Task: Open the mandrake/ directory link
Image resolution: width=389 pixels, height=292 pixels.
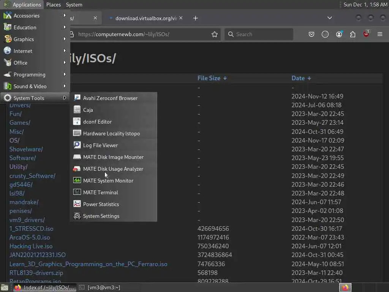Action: click(x=24, y=202)
